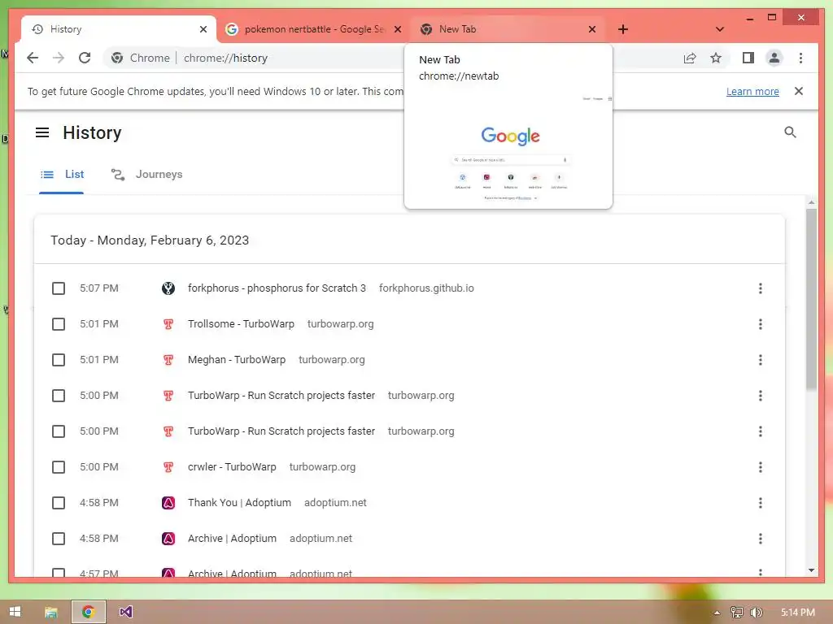This screenshot has height=624, width=833.
Task: Go back using the browser back arrow
Action: tap(33, 58)
